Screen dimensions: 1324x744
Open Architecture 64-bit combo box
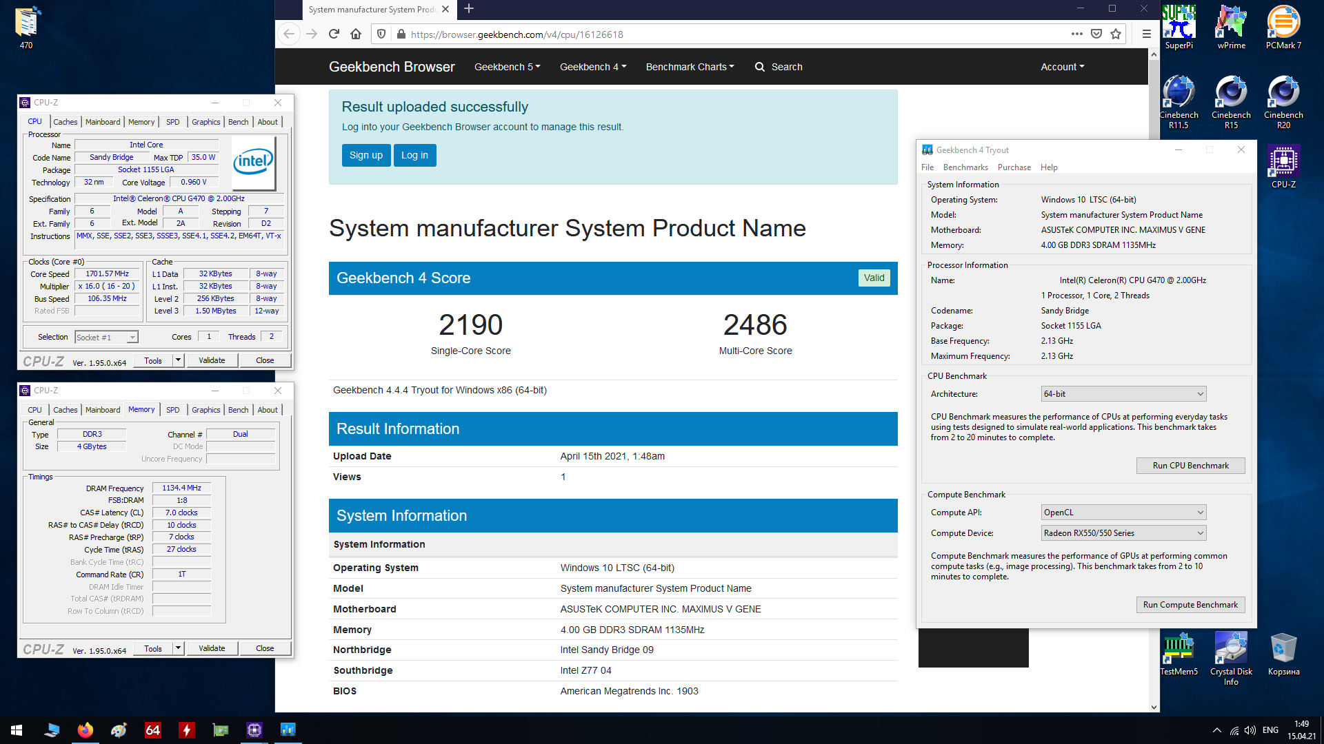point(1123,394)
